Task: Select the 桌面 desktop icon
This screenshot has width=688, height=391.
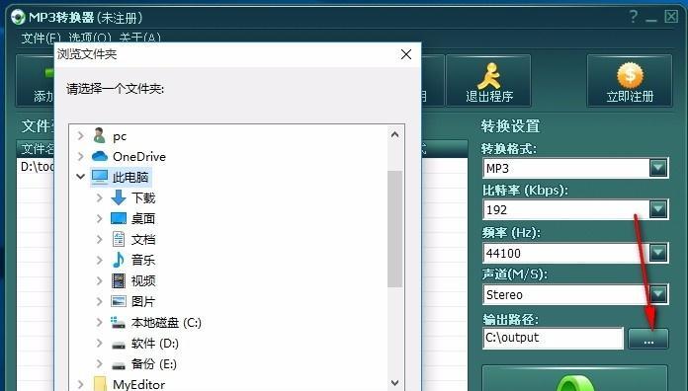Action: (x=119, y=218)
